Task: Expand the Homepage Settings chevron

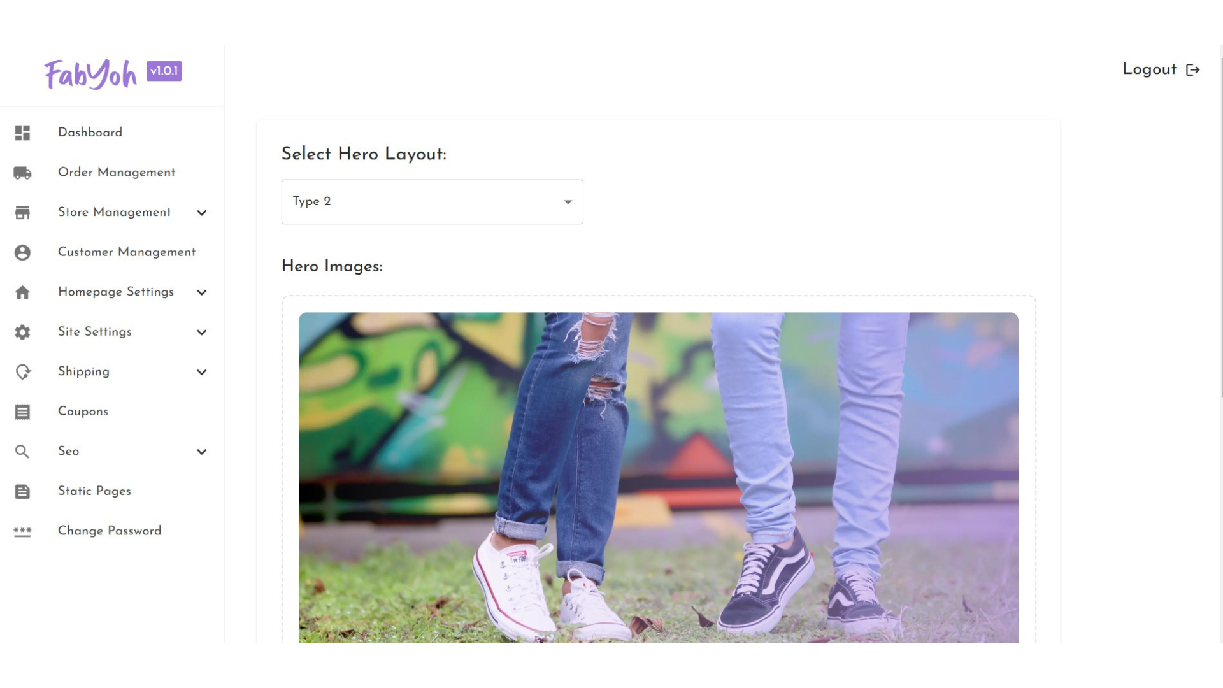Action: pyautogui.click(x=202, y=292)
